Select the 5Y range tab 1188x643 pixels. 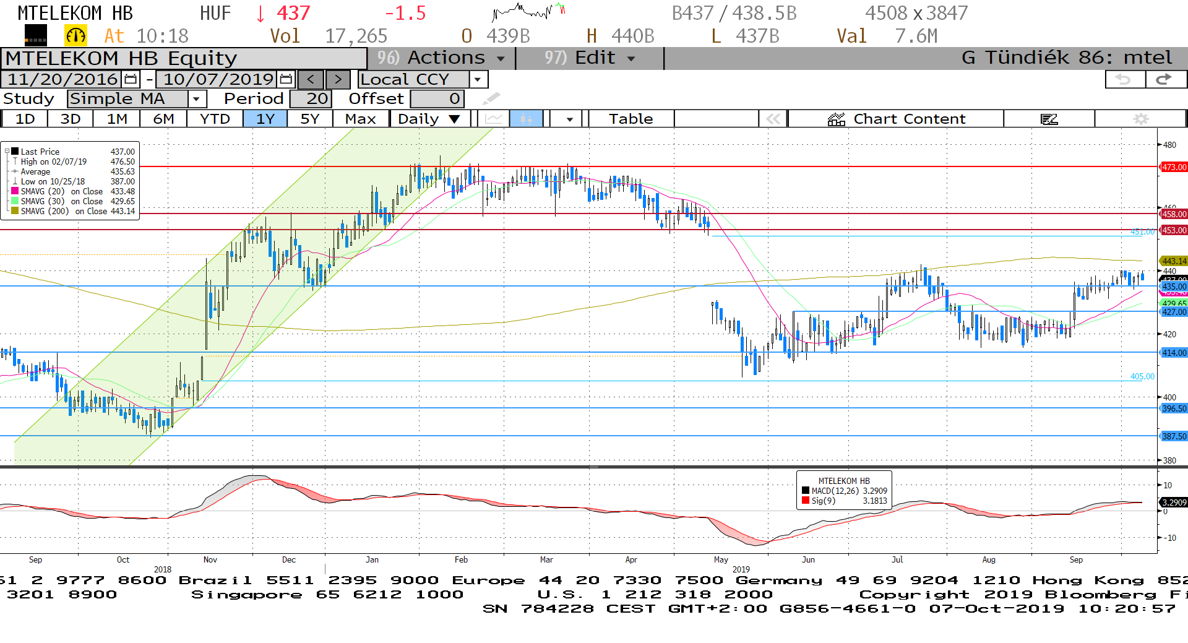[310, 119]
